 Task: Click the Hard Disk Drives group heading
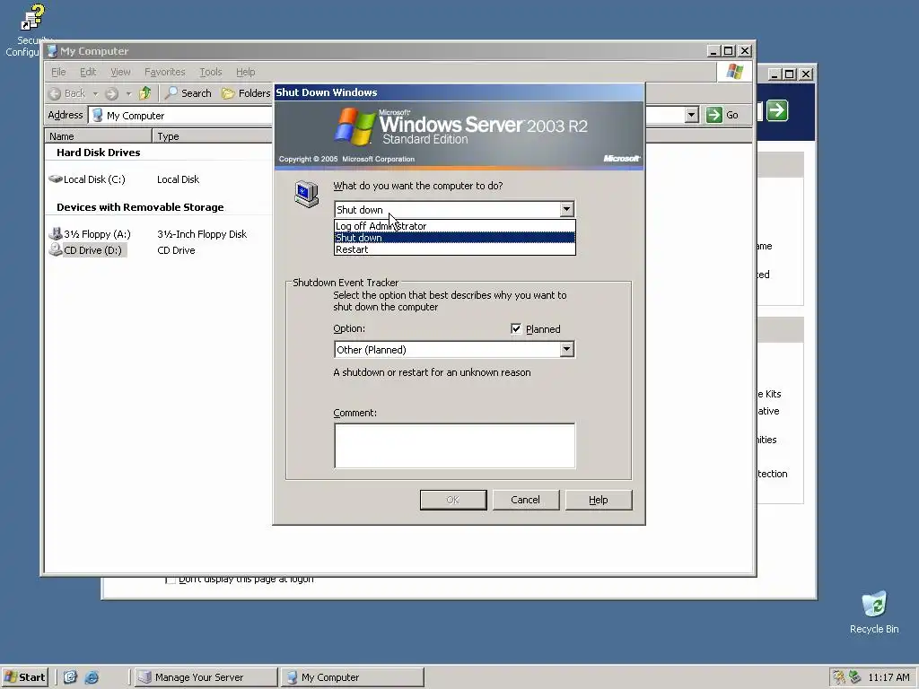(99, 153)
